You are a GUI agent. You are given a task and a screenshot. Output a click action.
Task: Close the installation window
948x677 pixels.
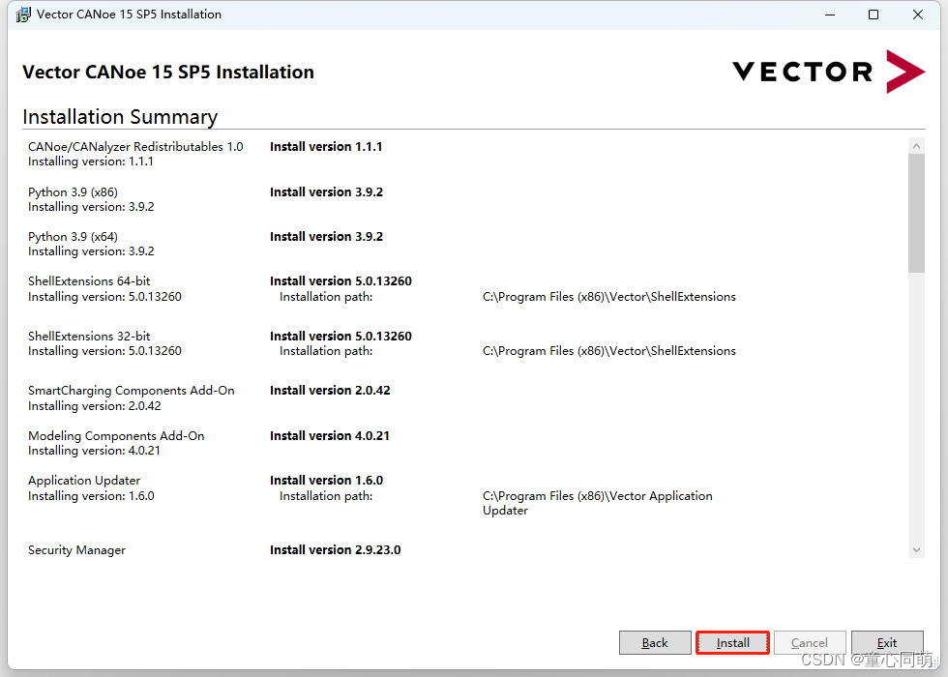point(918,15)
